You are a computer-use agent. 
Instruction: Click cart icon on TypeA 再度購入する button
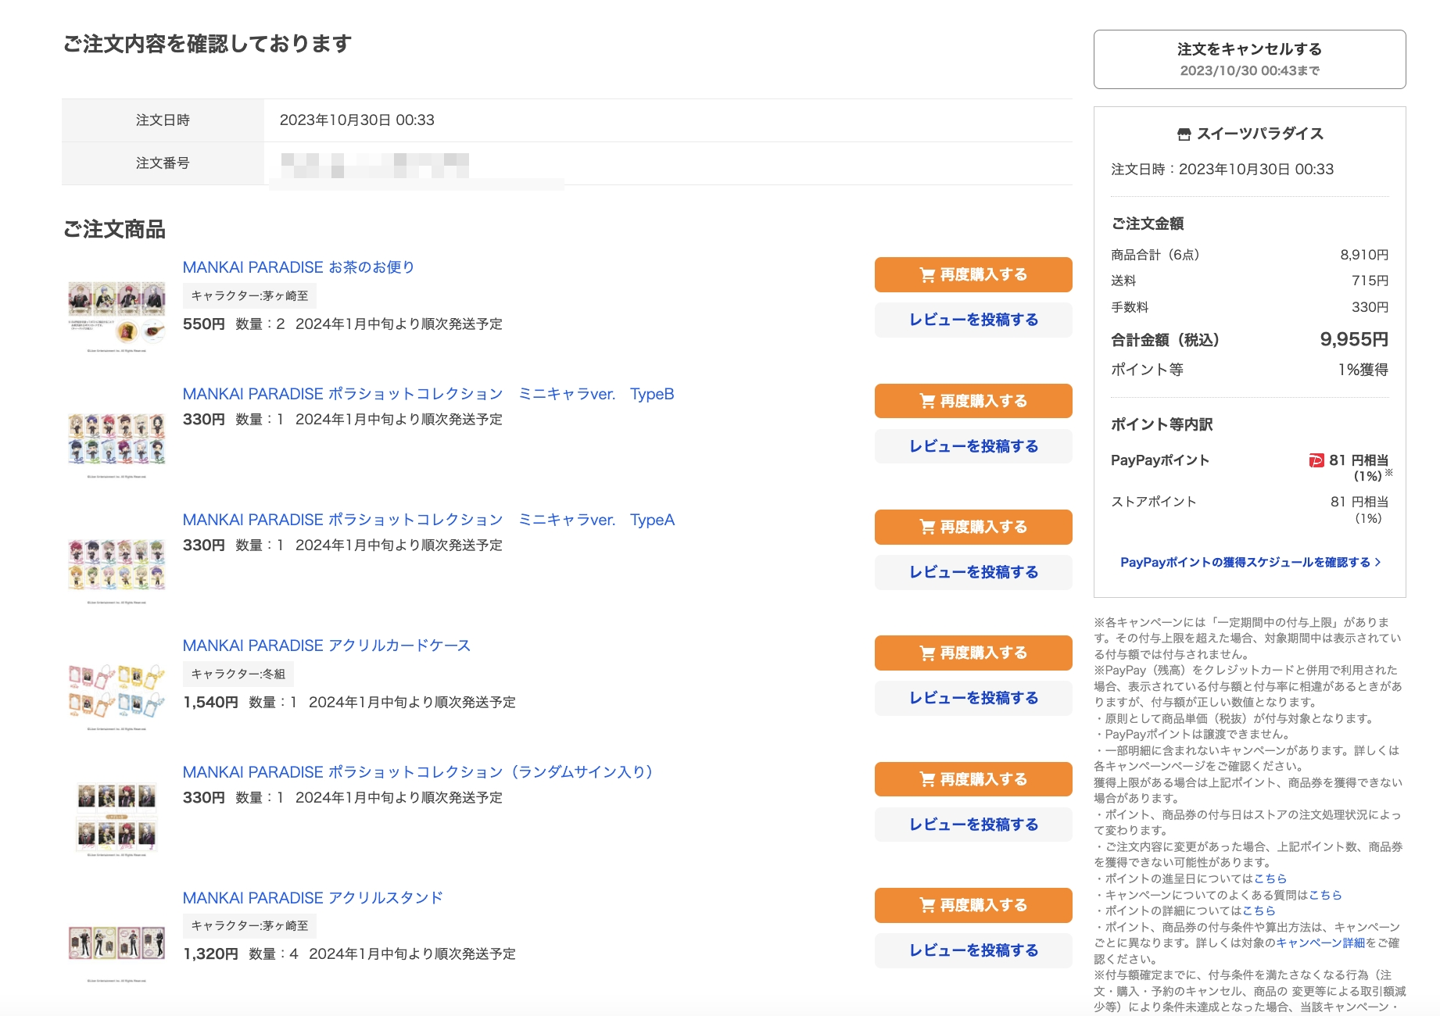tap(927, 528)
